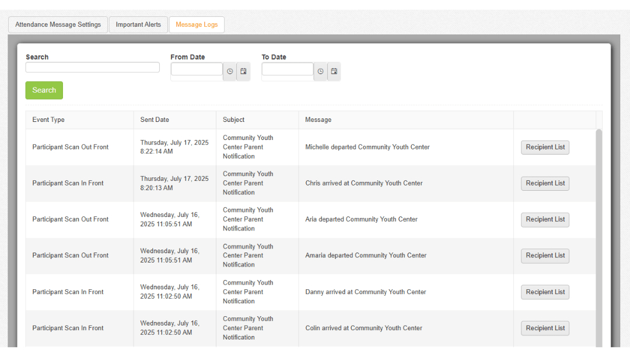630x357 pixels.
Task: Open Recipient List for Amaria departed message
Action: click(x=545, y=256)
